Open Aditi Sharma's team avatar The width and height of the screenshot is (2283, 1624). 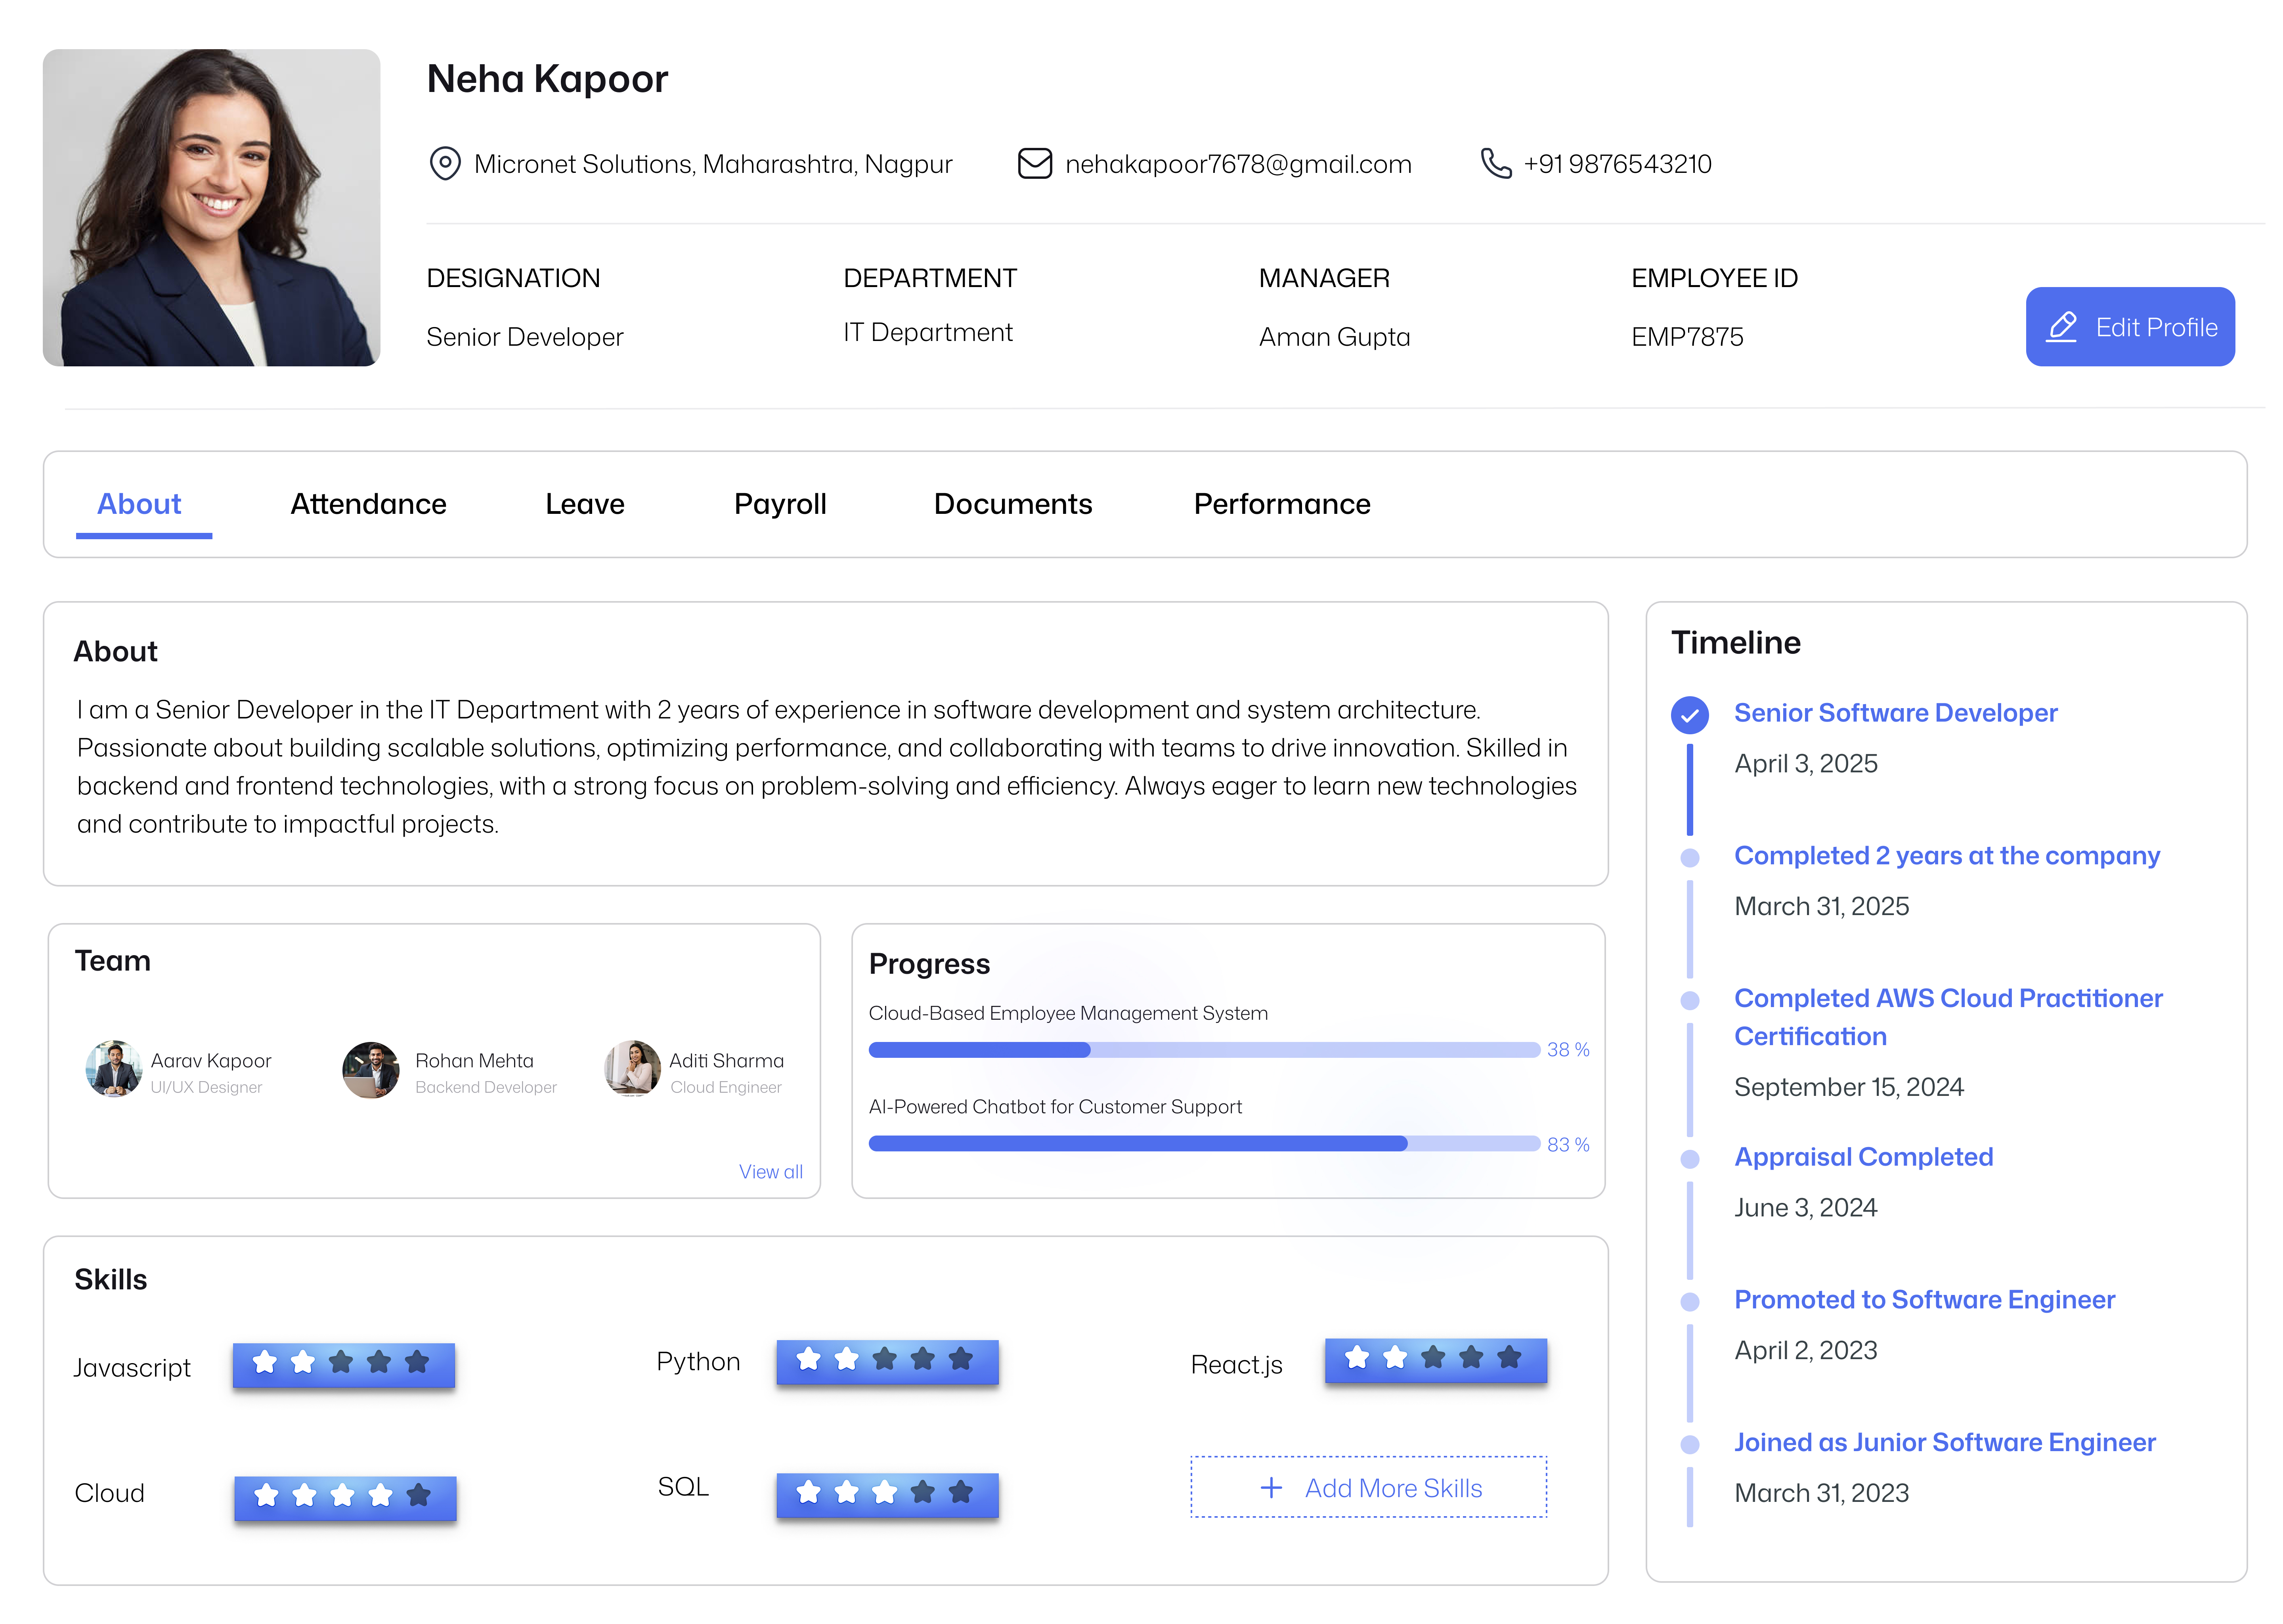pos(633,1069)
